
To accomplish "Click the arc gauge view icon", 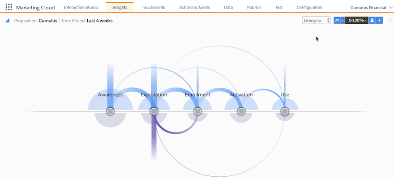I will point(337,20).
